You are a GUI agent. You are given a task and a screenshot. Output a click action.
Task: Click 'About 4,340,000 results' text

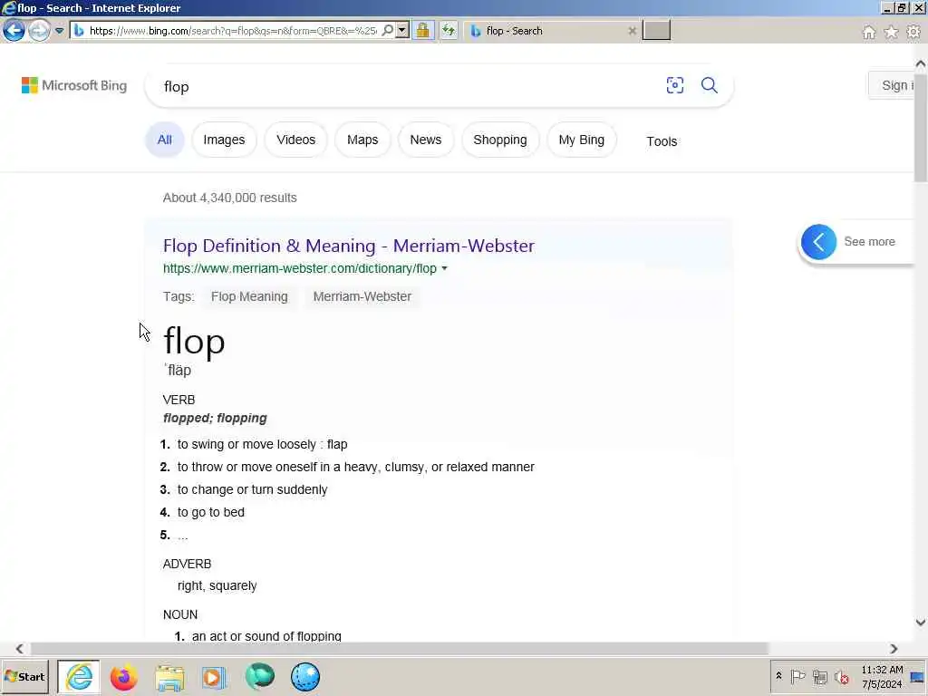pos(229,198)
